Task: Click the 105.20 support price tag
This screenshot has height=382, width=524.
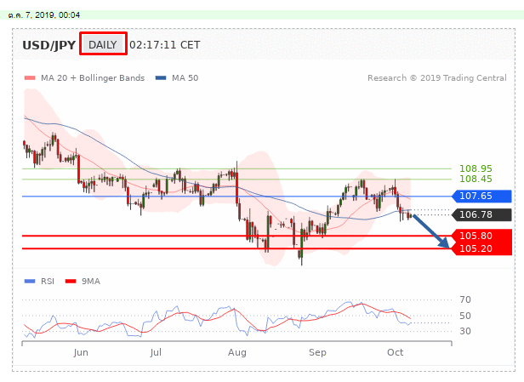Action: (x=481, y=248)
